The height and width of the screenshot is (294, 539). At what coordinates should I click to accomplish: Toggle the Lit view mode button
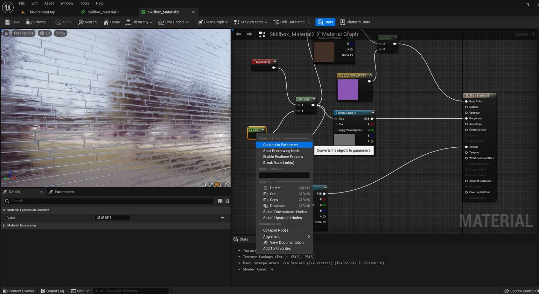click(x=45, y=33)
